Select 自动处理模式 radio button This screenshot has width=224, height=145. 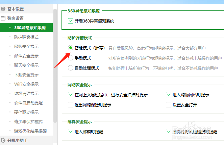pos(70,68)
